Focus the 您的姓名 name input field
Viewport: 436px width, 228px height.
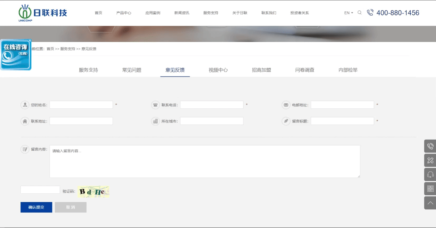click(81, 105)
